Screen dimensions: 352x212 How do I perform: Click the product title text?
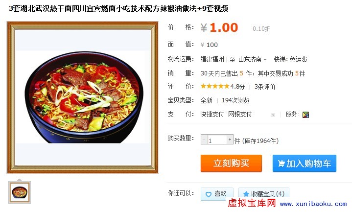coord(118,8)
